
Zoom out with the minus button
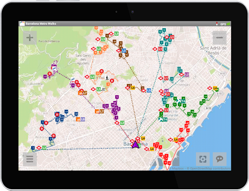point(219,38)
